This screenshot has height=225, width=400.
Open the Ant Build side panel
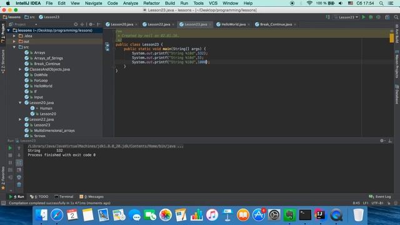(x=397, y=34)
